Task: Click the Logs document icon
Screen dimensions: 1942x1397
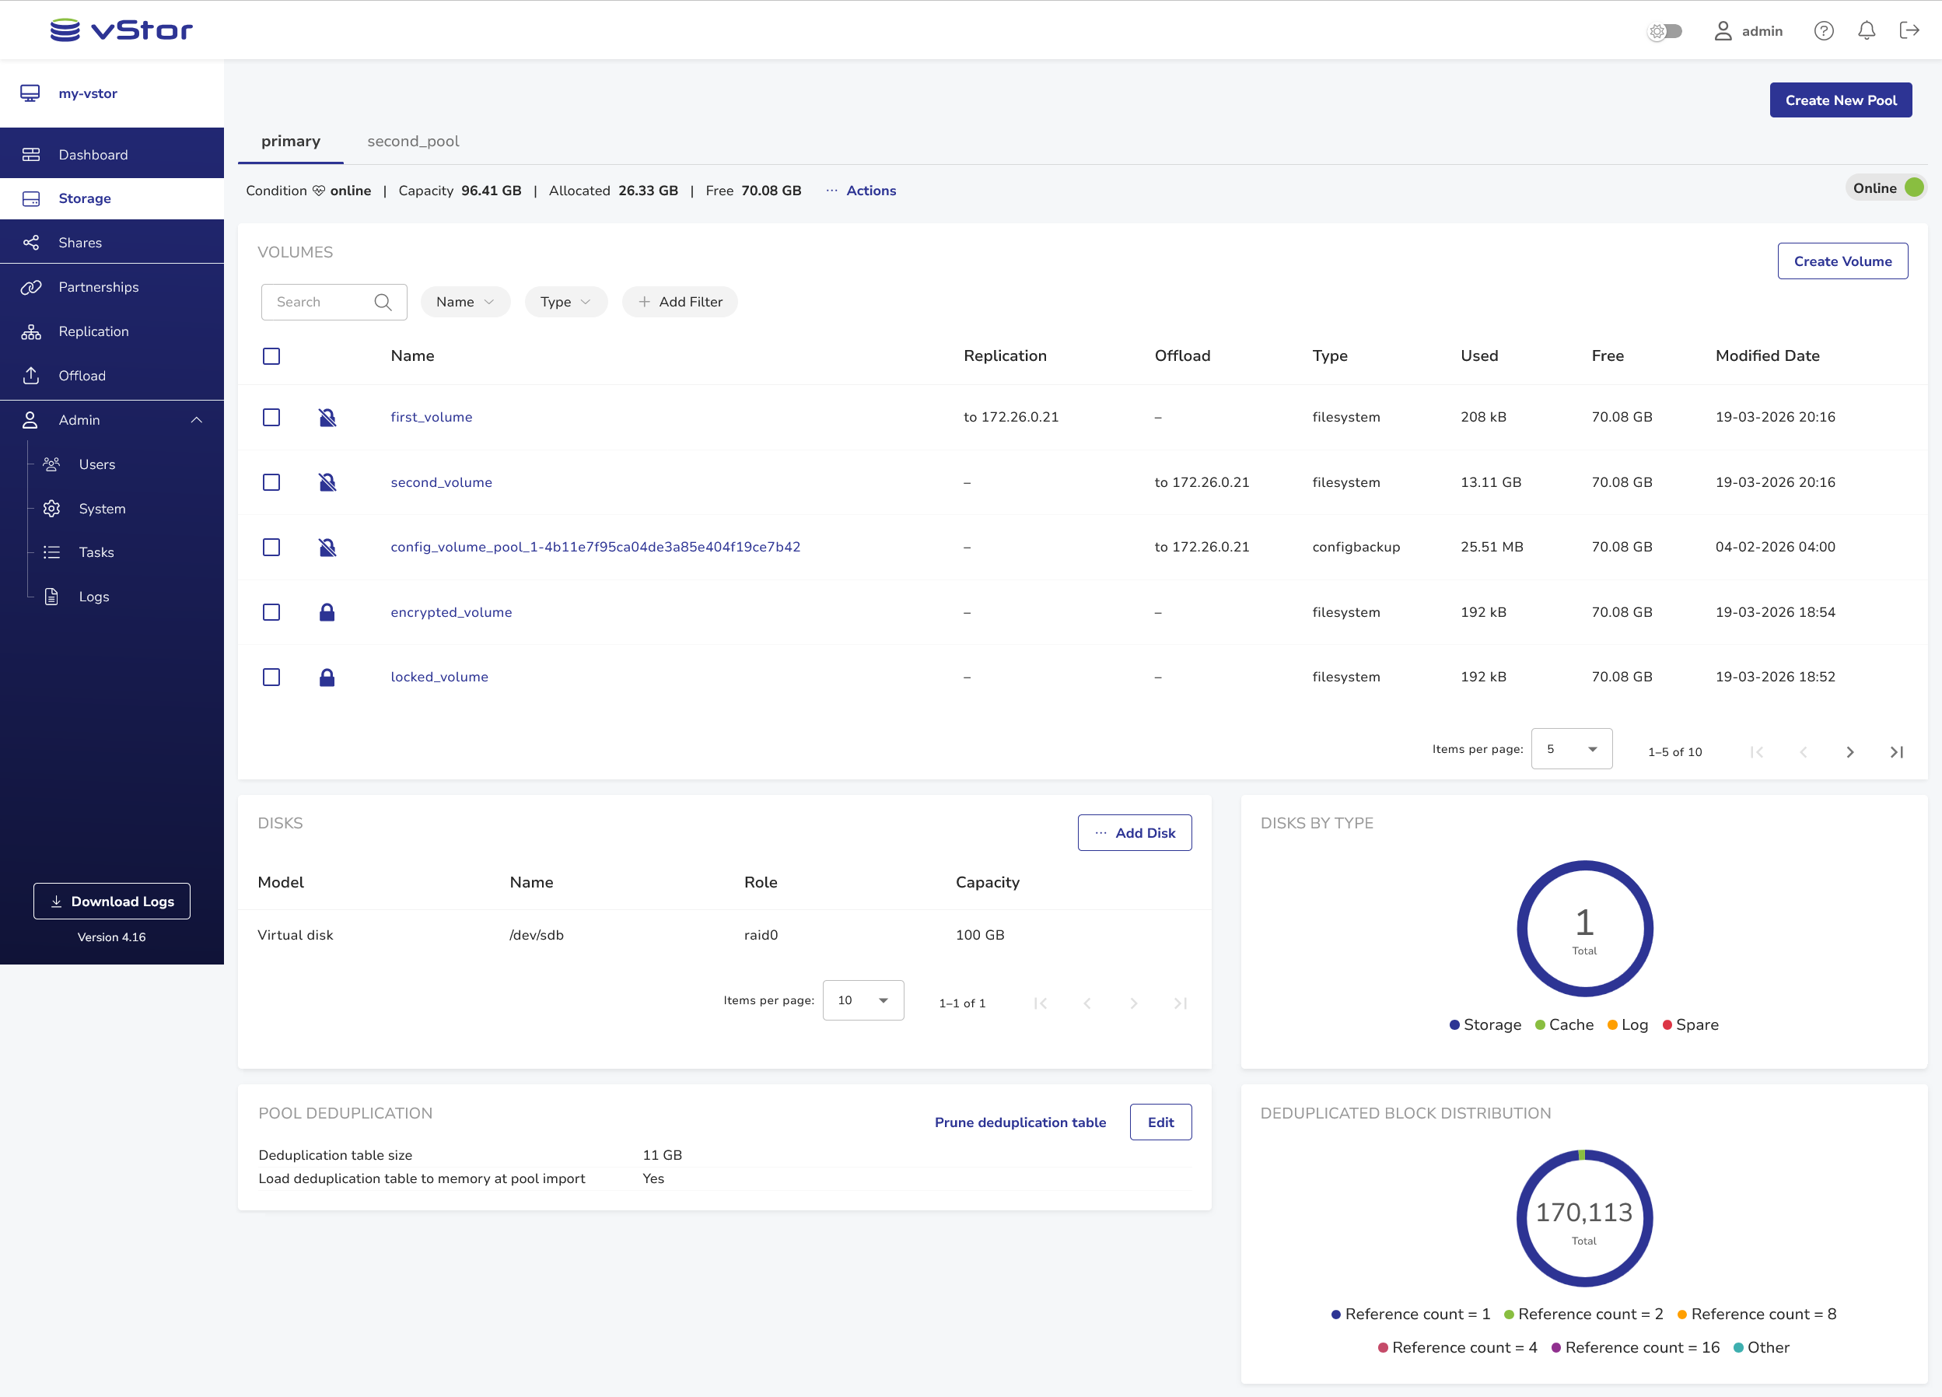Action: tap(51, 597)
